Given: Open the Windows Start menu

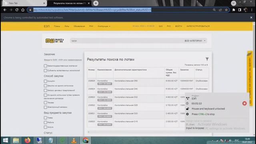Looking at the screenshot, I should click(6, 140).
